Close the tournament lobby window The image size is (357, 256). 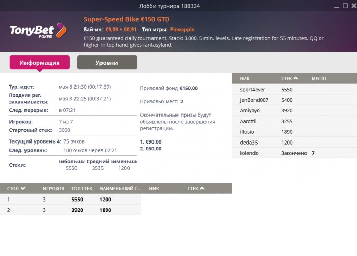coord(352,6)
